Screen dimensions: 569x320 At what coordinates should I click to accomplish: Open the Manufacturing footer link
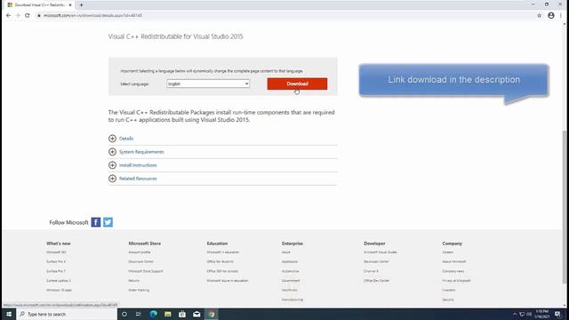tap(293, 300)
